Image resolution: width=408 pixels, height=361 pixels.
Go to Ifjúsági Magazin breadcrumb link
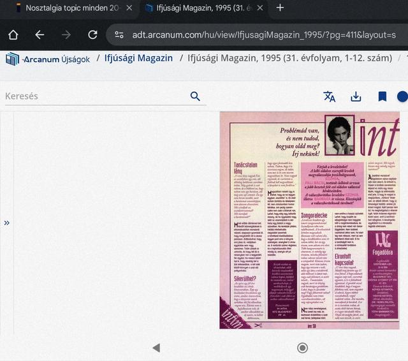click(139, 59)
